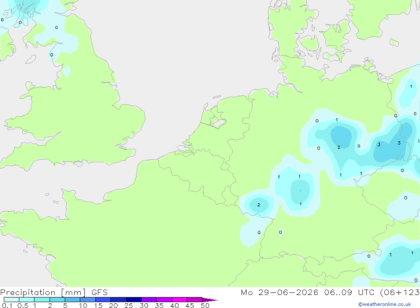420x308 pixels.
Task: Select the 10–15 mm legend swatch
Action: (x=88, y=300)
